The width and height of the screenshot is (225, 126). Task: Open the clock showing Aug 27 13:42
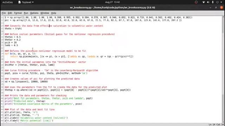(112, 2)
